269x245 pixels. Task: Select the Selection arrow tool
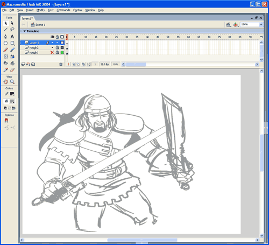tap(6, 23)
